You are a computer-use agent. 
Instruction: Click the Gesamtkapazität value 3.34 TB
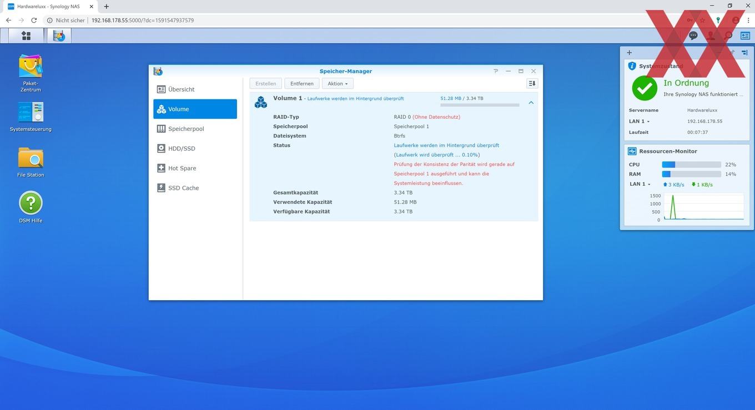click(x=403, y=193)
